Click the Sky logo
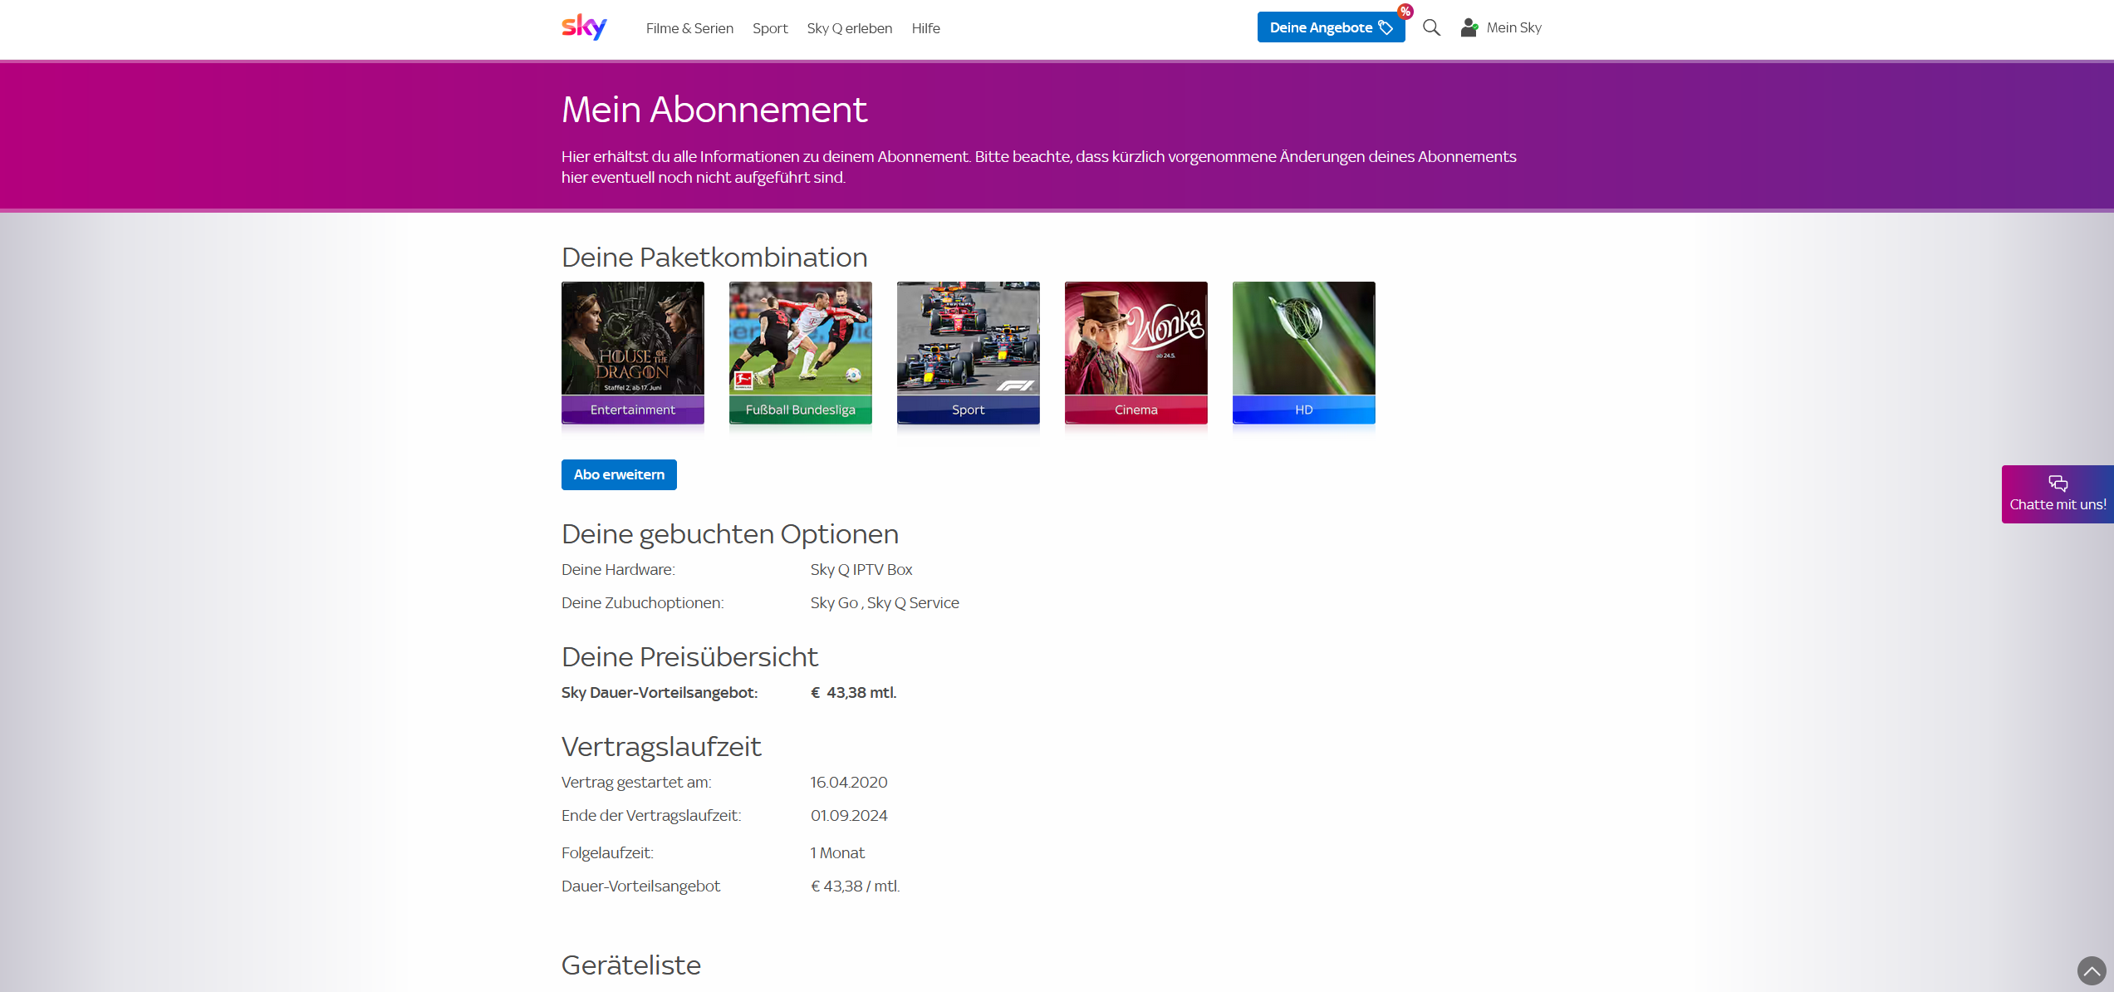The height and width of the screenshot is (992, 2114). [584, 27]
